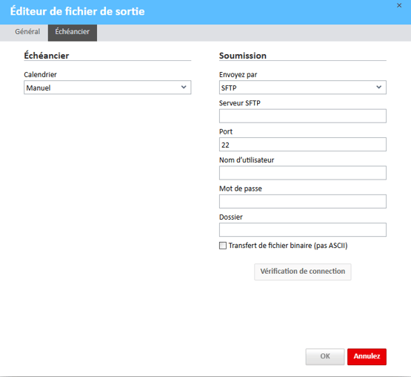Select the Dossier input field

[x=302, y=230]
